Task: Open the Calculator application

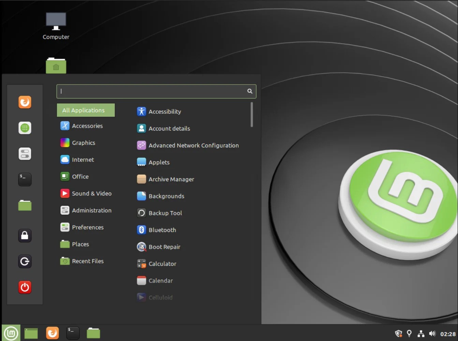Action: tap(162, 263)
